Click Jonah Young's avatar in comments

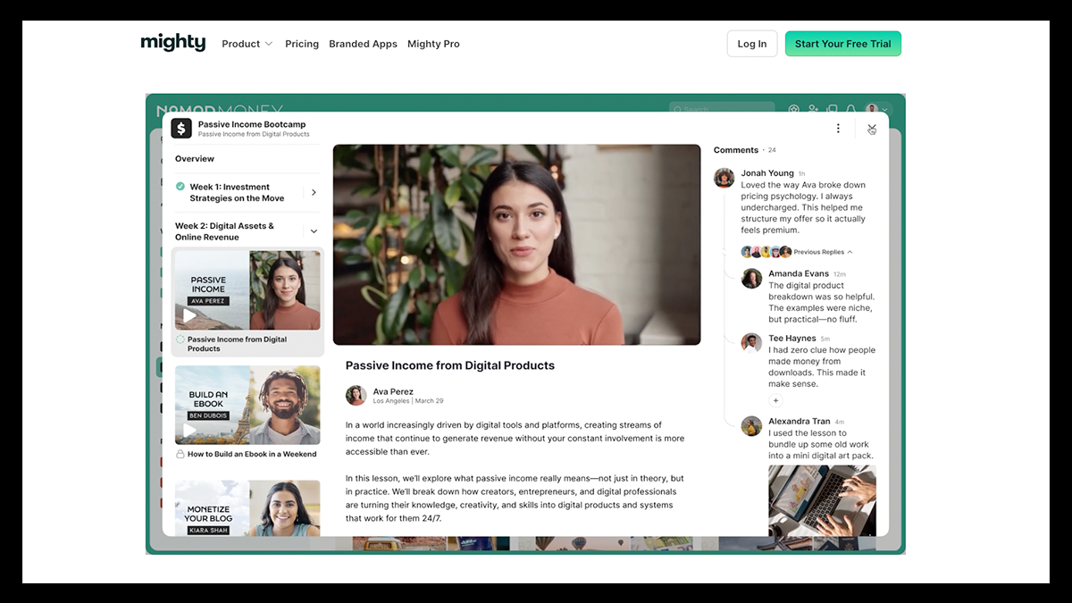(724, 178)
